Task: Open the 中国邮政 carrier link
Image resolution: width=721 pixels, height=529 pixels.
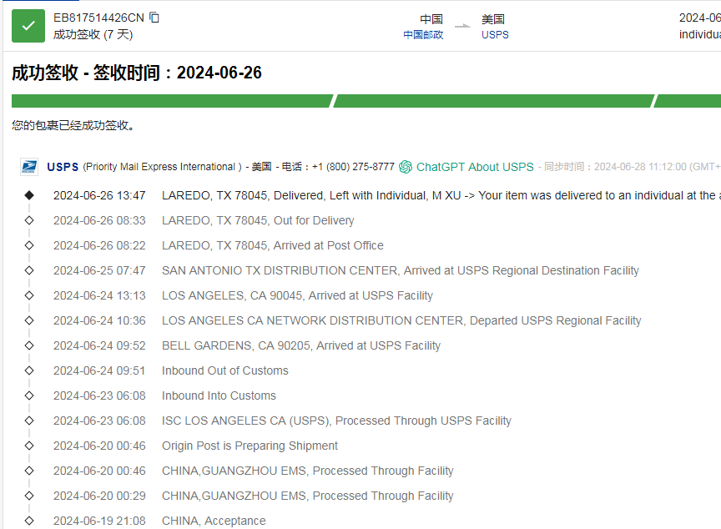Action: (423, 35)
